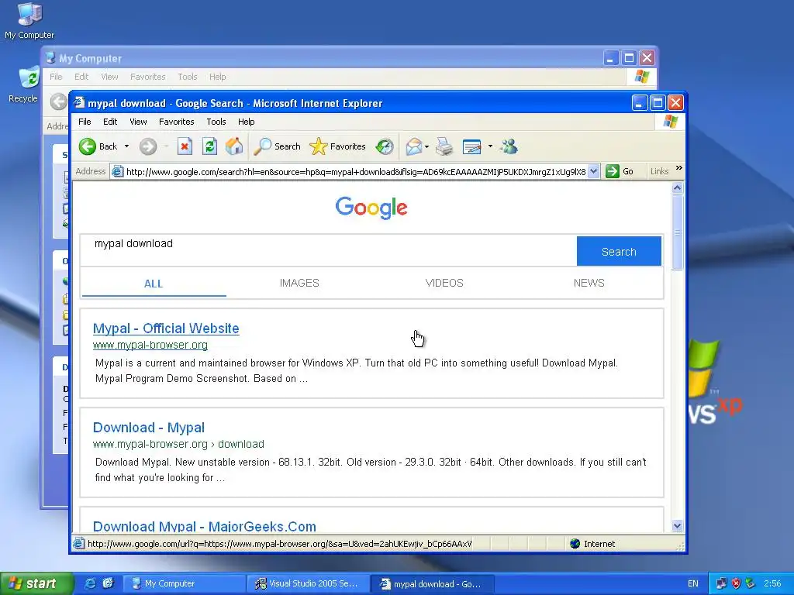Image resolution: width=794 pixels, height=595 pixels.
Task: Go back with the green Back arrow
Action: click(98, 146)
